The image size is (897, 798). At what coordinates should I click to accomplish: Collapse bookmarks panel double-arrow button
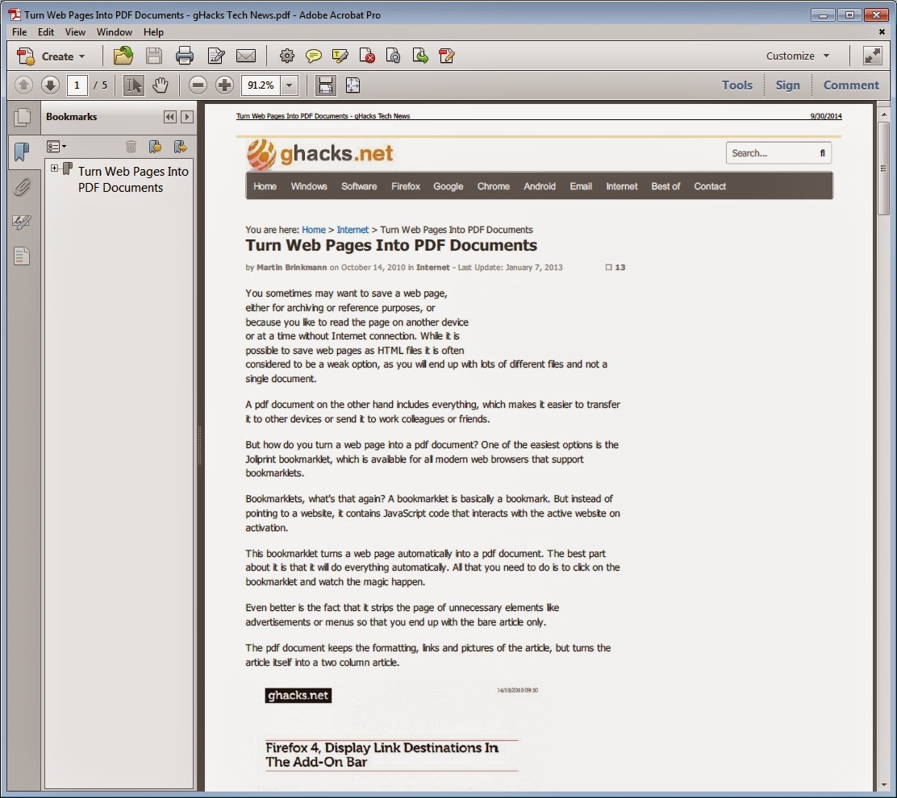tap(170, 117)
